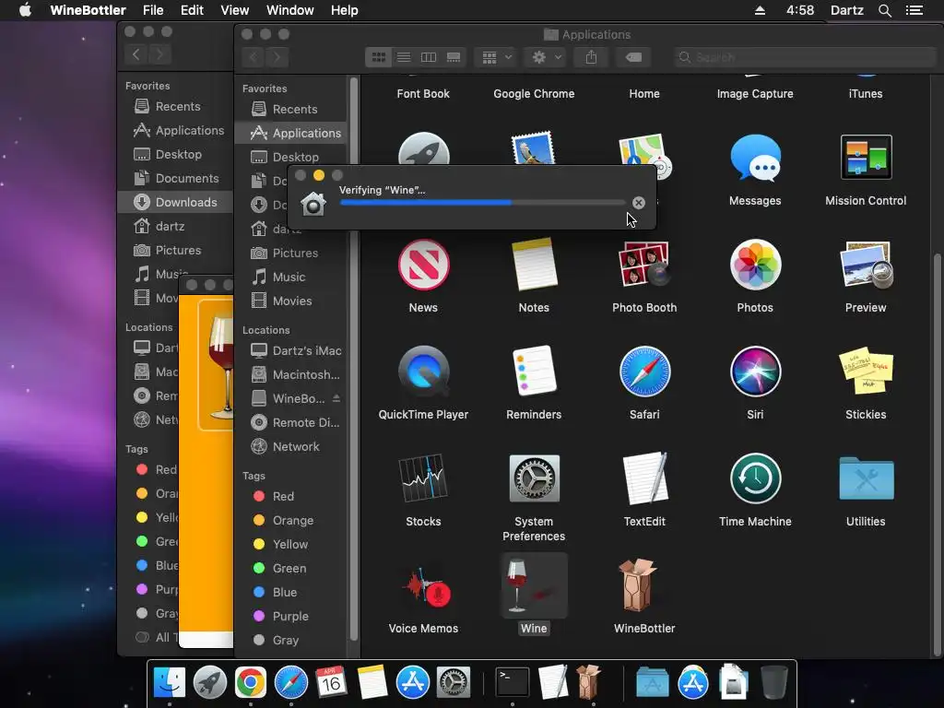
Task: Switch to column view in Finder toolbar
Action: tap(428, 57)
